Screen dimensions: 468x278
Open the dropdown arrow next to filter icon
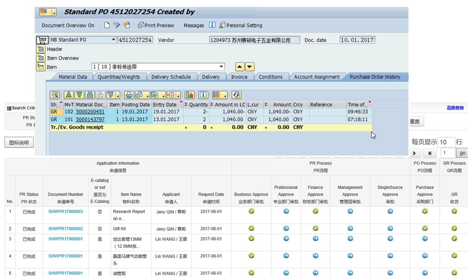tap(118, 95)
